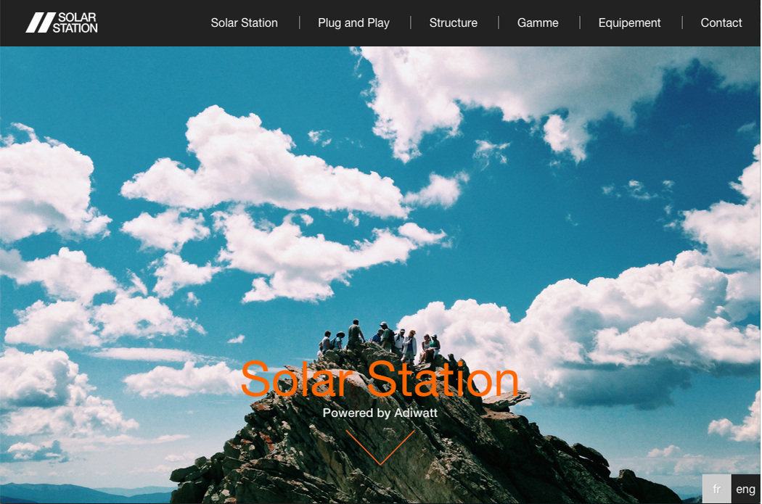
Task: Open the Structure menu item
Action: (454, 22)
